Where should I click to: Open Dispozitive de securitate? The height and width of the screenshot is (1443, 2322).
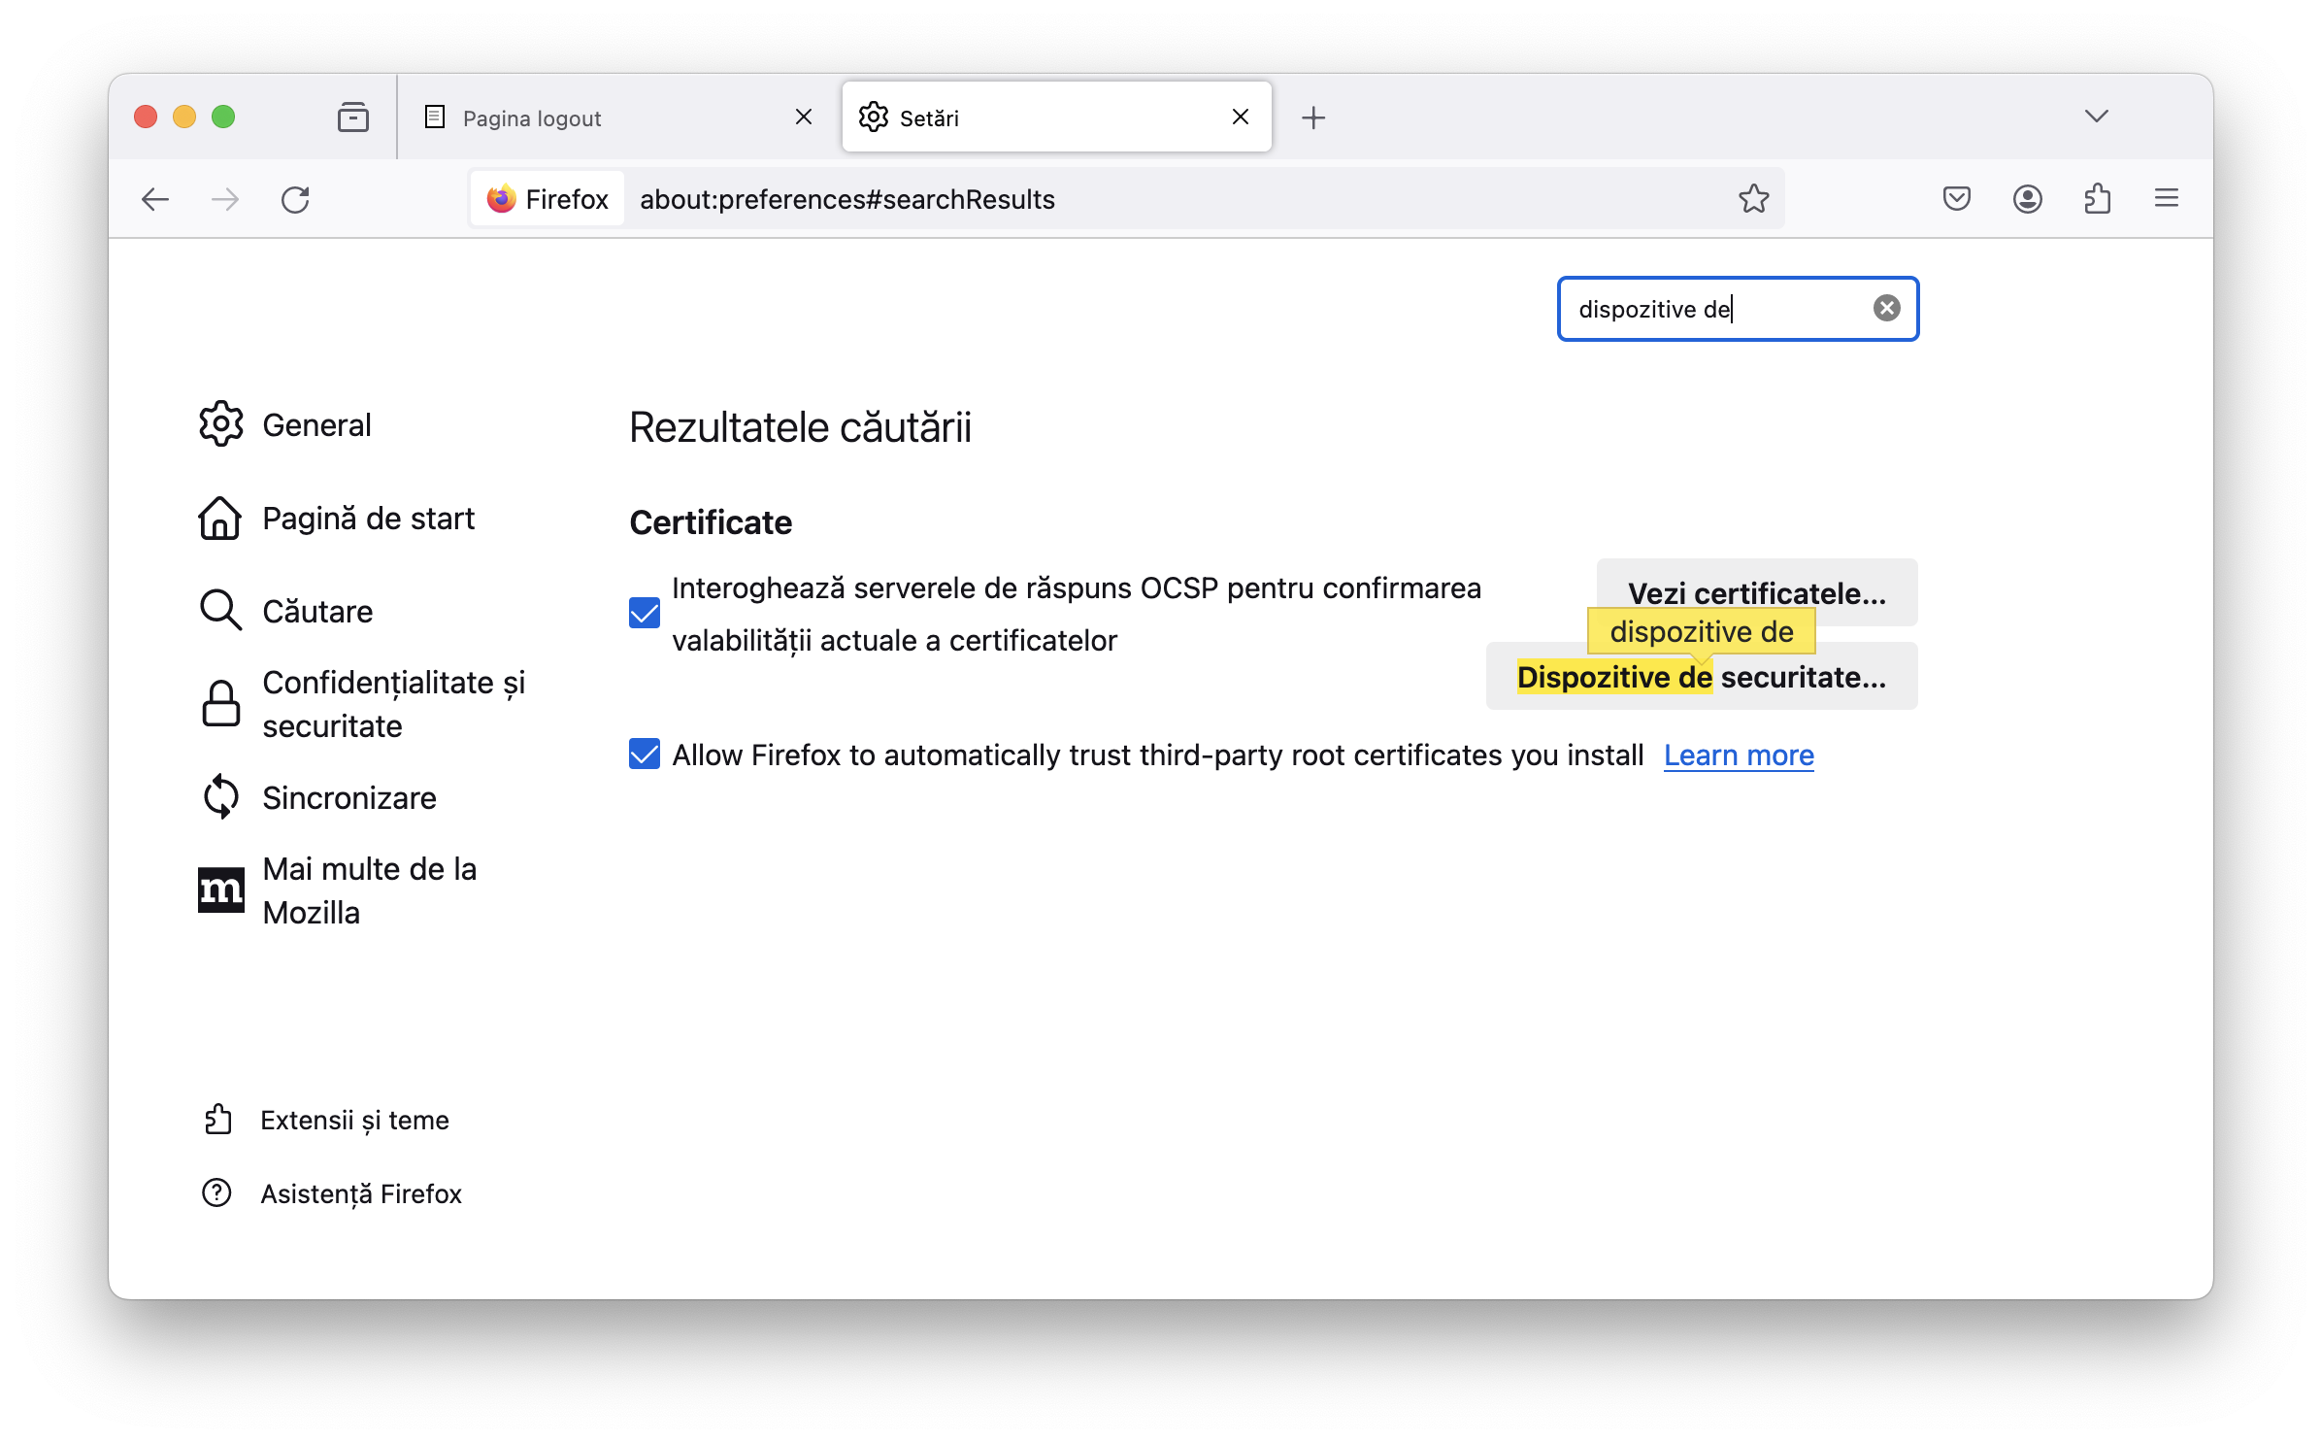(1700, 676)
